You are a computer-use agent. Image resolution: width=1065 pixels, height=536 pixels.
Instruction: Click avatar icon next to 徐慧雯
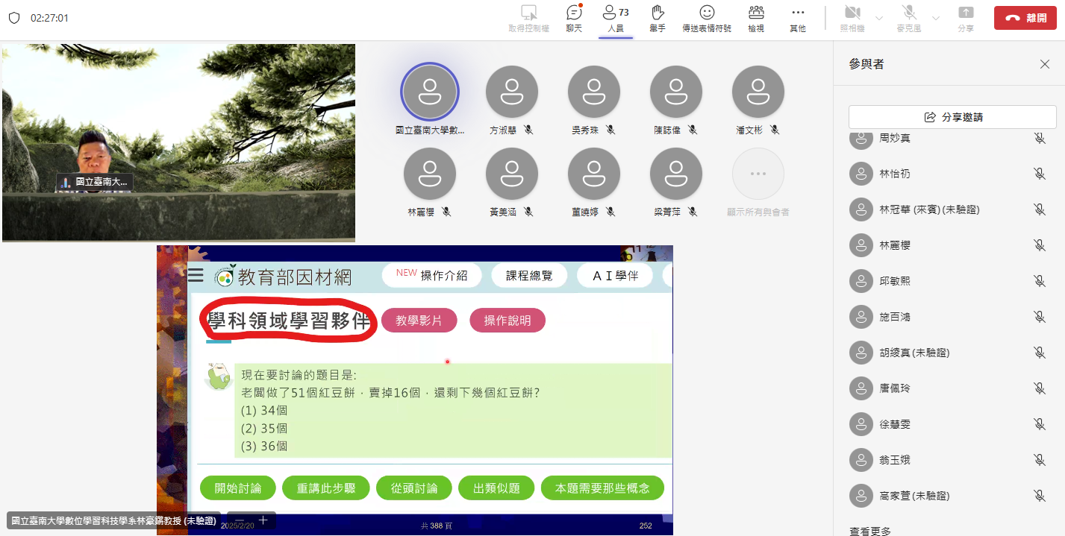tap(861, 424)
